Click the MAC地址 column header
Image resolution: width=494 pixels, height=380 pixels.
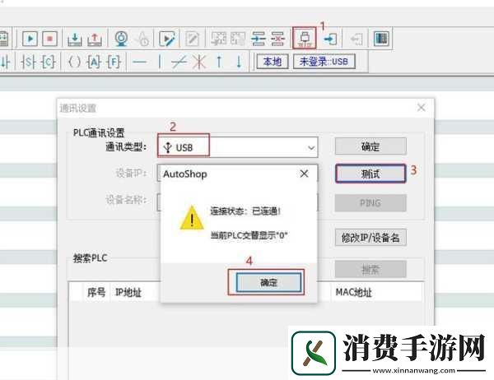coord(353,293)
